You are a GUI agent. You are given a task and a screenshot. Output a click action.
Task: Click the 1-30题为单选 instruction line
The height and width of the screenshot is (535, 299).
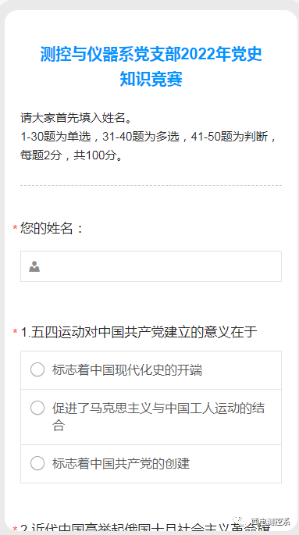(x=148, y=137)
